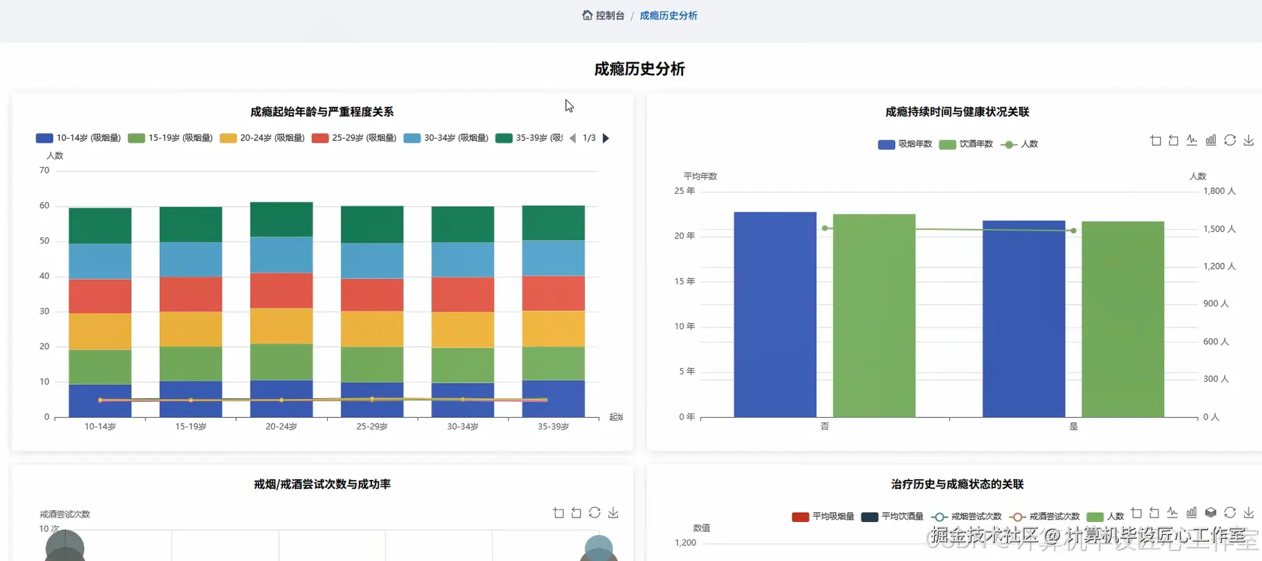Toggle 平均饮酒量 legend in treatment chart
The image size is (1262, 561).
point(893,516)
